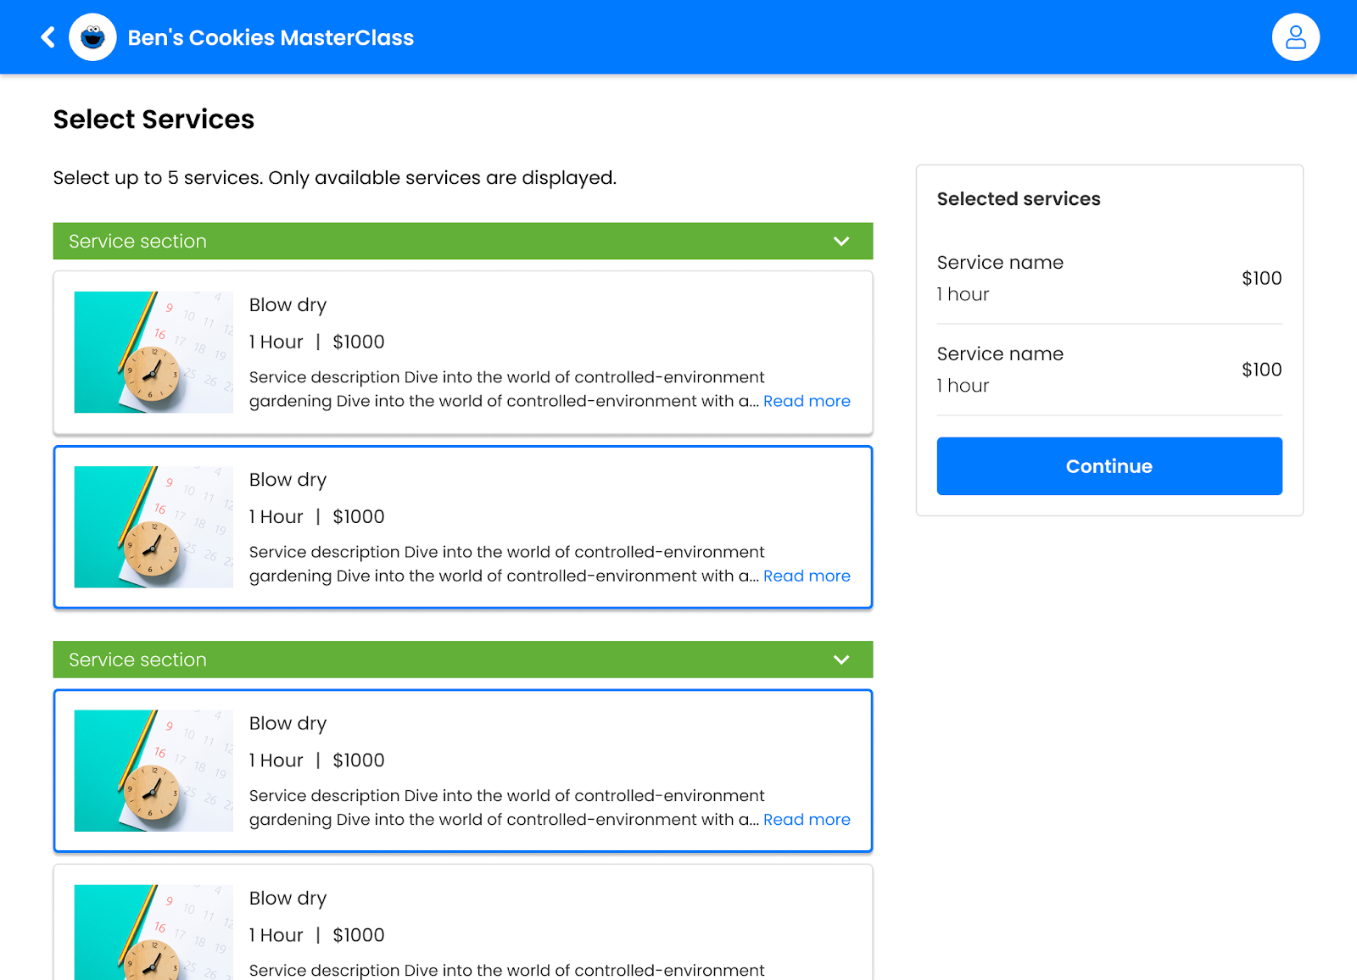Select the first Blow dry card title

(x=288, y=305)
